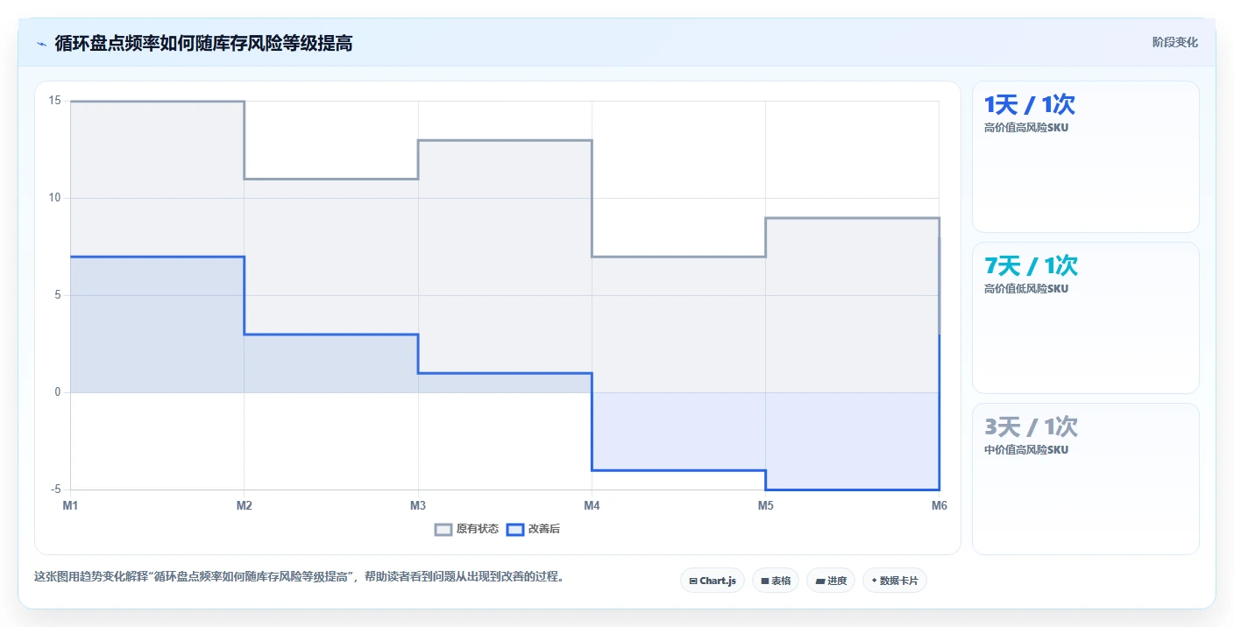Click the M6 axis label
The height and width of the screenshot is (627, 1234).
(939, 505)
